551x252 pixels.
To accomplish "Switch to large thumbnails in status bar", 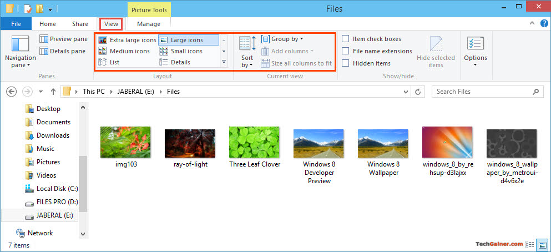I will 543,244.
